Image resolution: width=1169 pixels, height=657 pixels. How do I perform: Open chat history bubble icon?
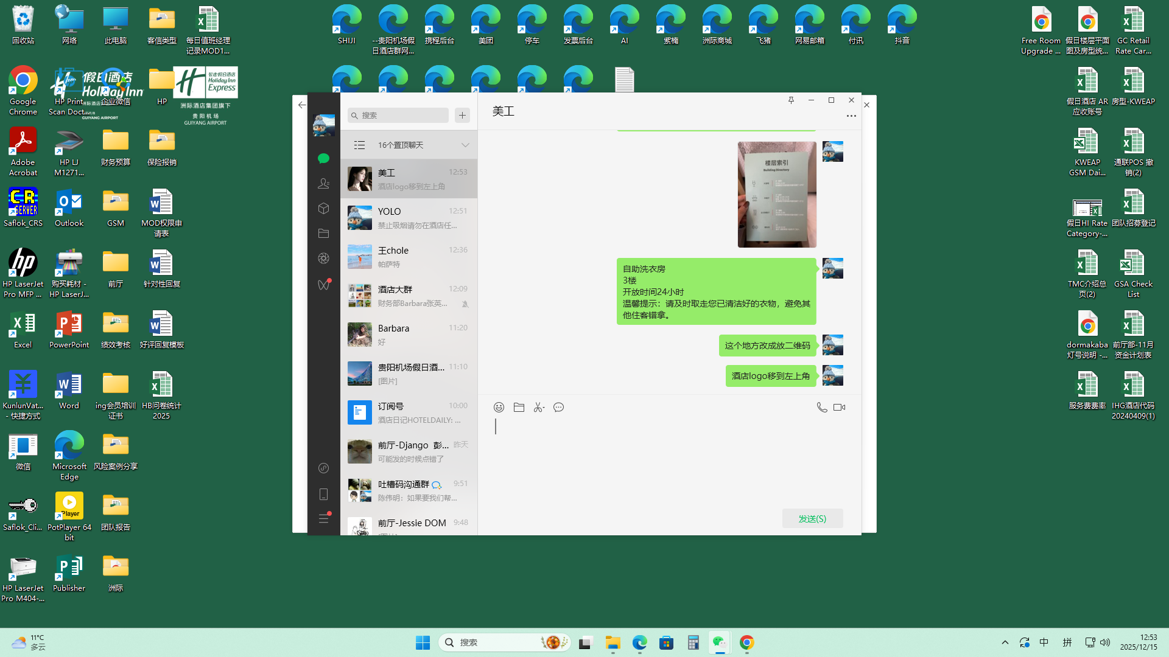[x=558, y=408]
